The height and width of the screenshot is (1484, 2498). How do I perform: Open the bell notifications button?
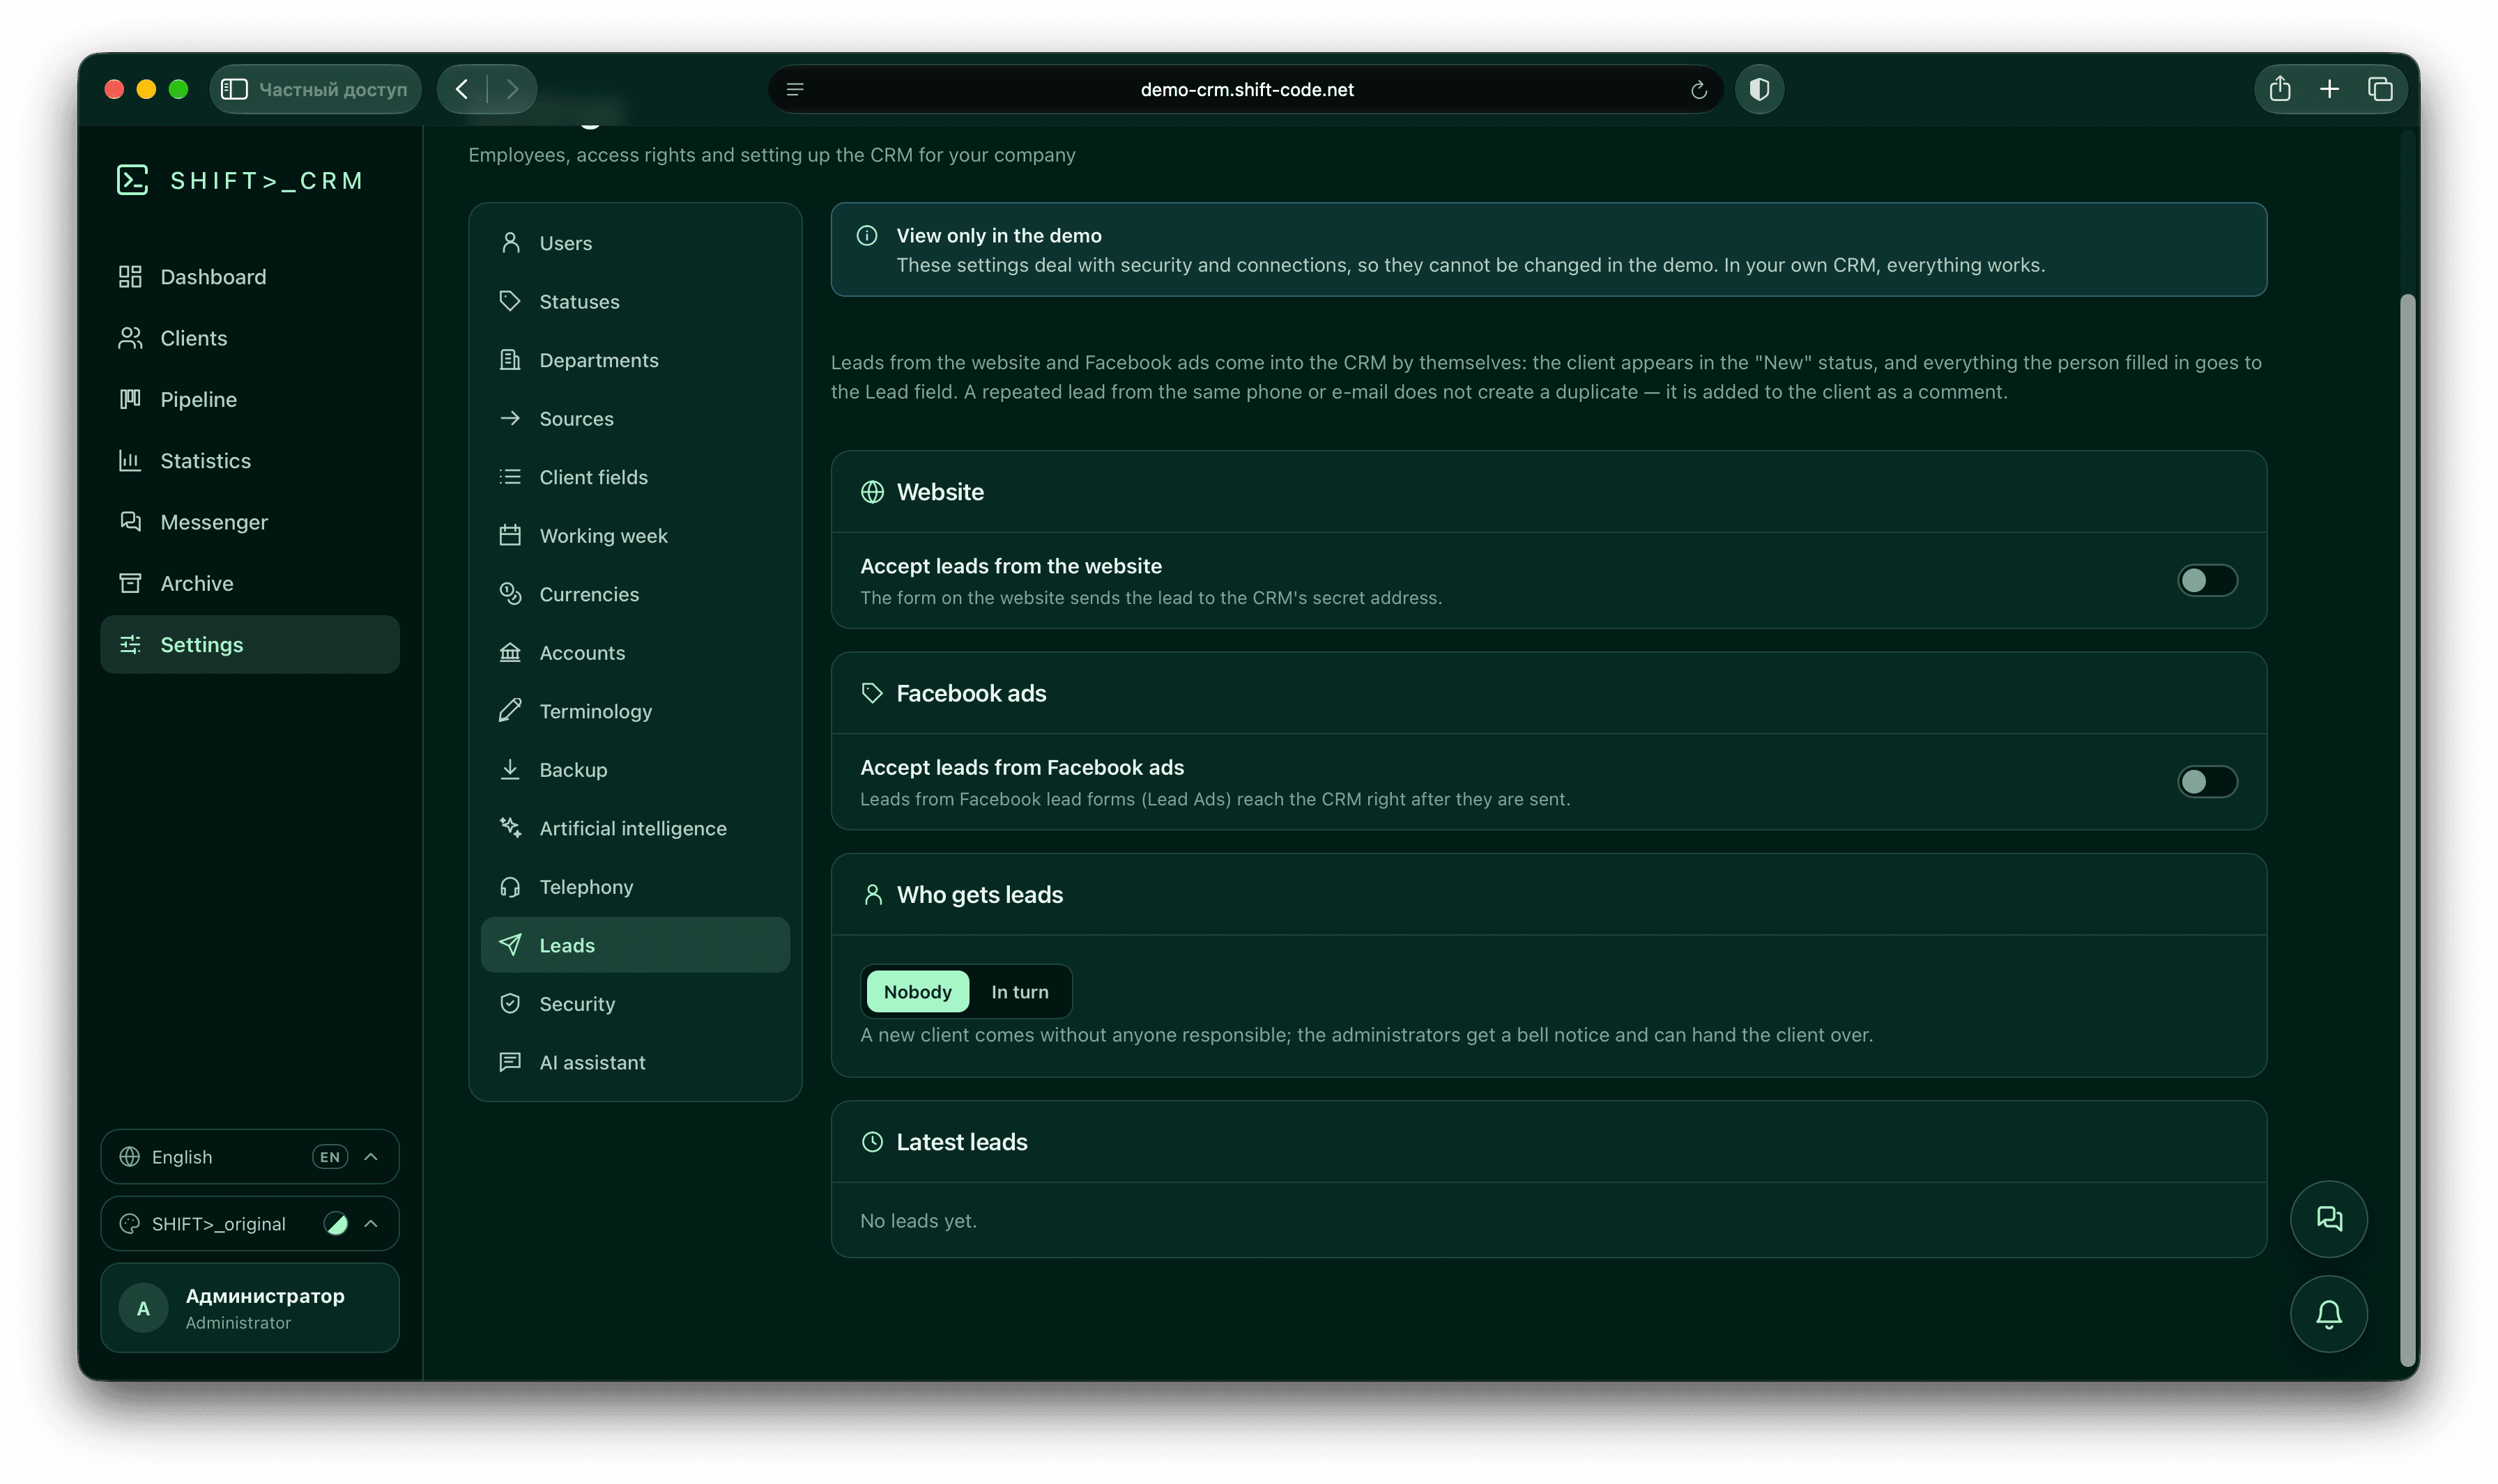[x=2328, y=1314]
